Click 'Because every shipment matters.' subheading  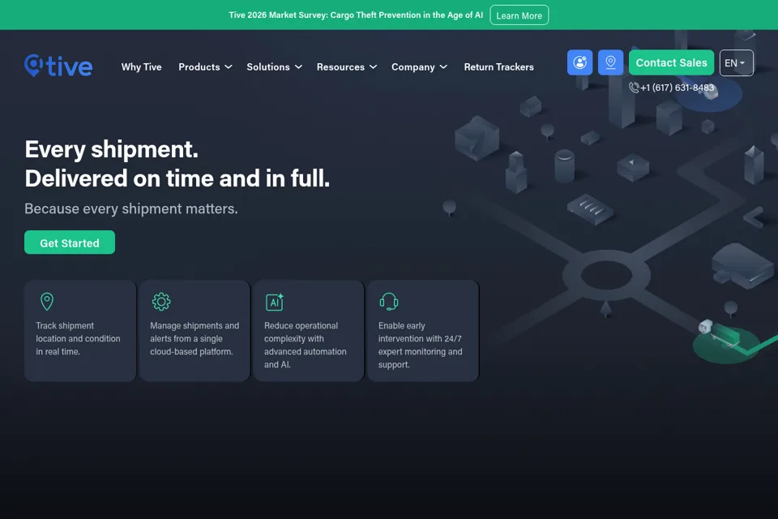coord(131,208)
